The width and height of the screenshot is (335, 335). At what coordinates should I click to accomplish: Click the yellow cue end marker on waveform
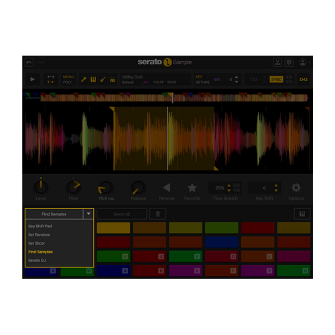coord(216,168)
